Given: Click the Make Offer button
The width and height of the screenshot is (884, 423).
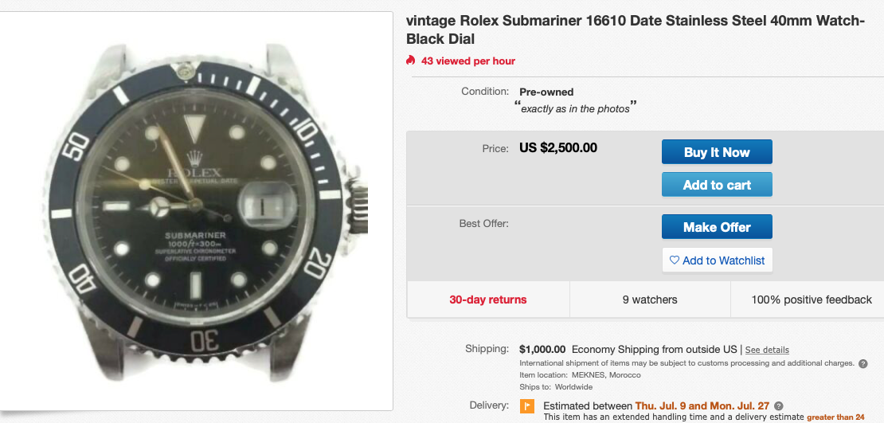Looking at the screenshot, I should click(717, 227).
